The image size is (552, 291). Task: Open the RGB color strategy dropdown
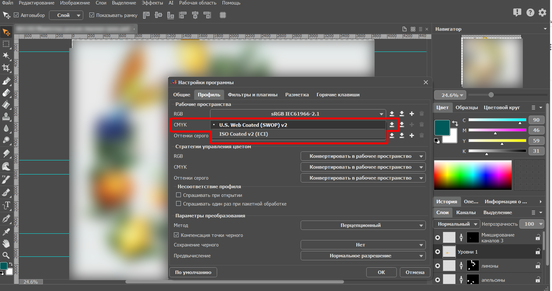click(x=363, y=156)
